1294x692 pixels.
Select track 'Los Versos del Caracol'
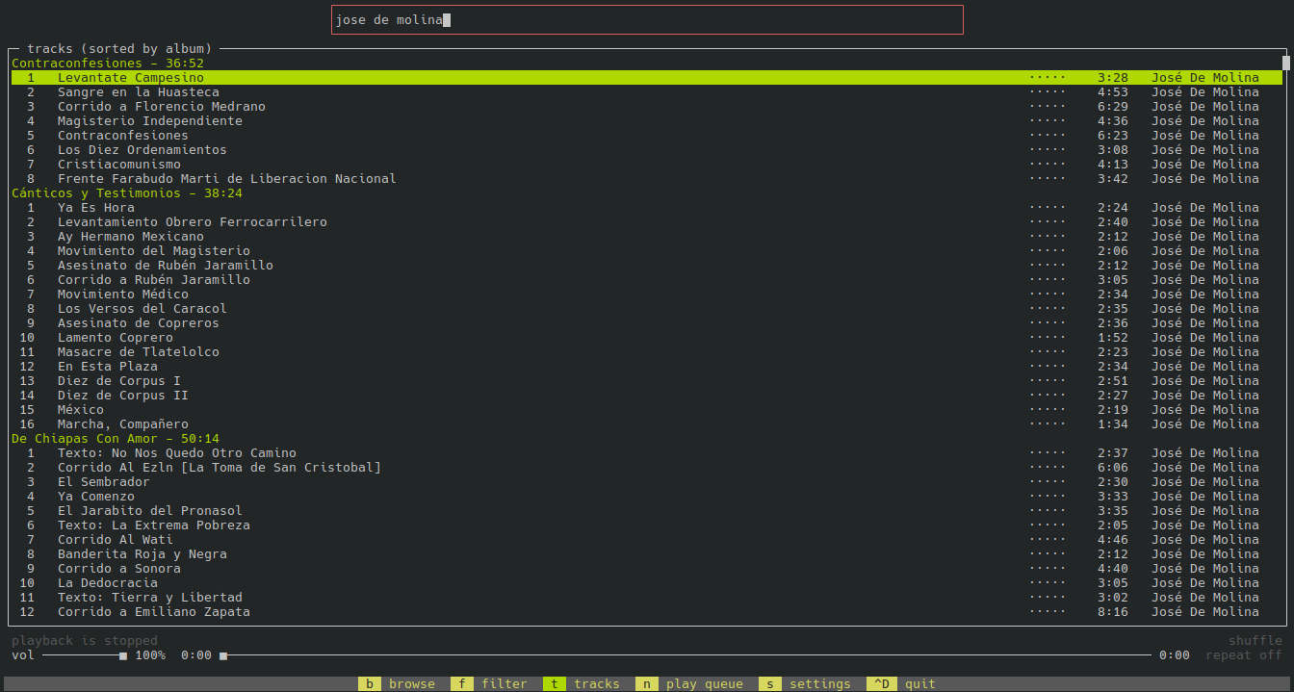point(647,309)
